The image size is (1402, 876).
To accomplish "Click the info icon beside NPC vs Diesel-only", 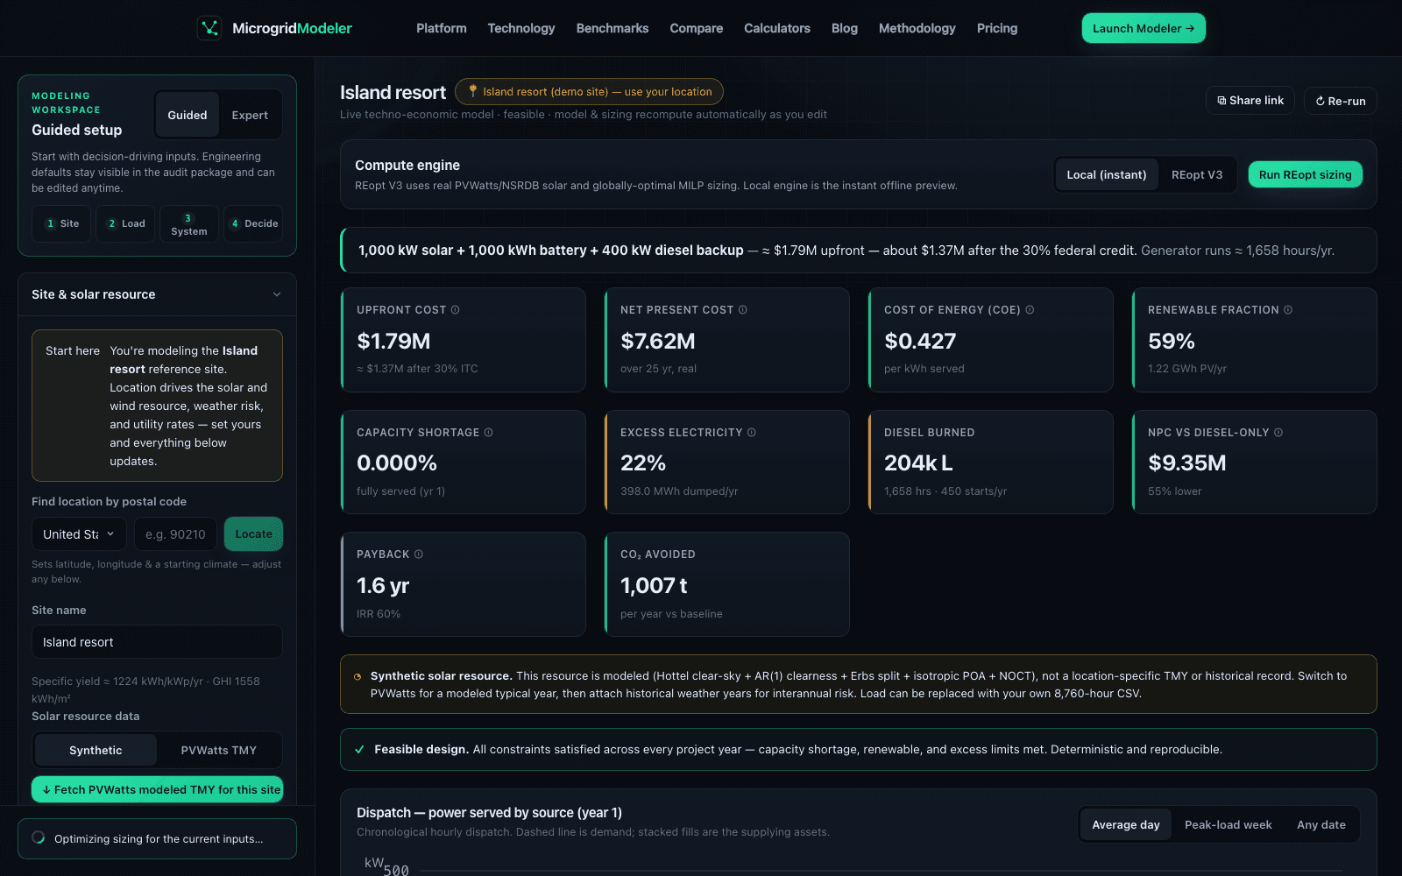I will [x=1278, y=433].
